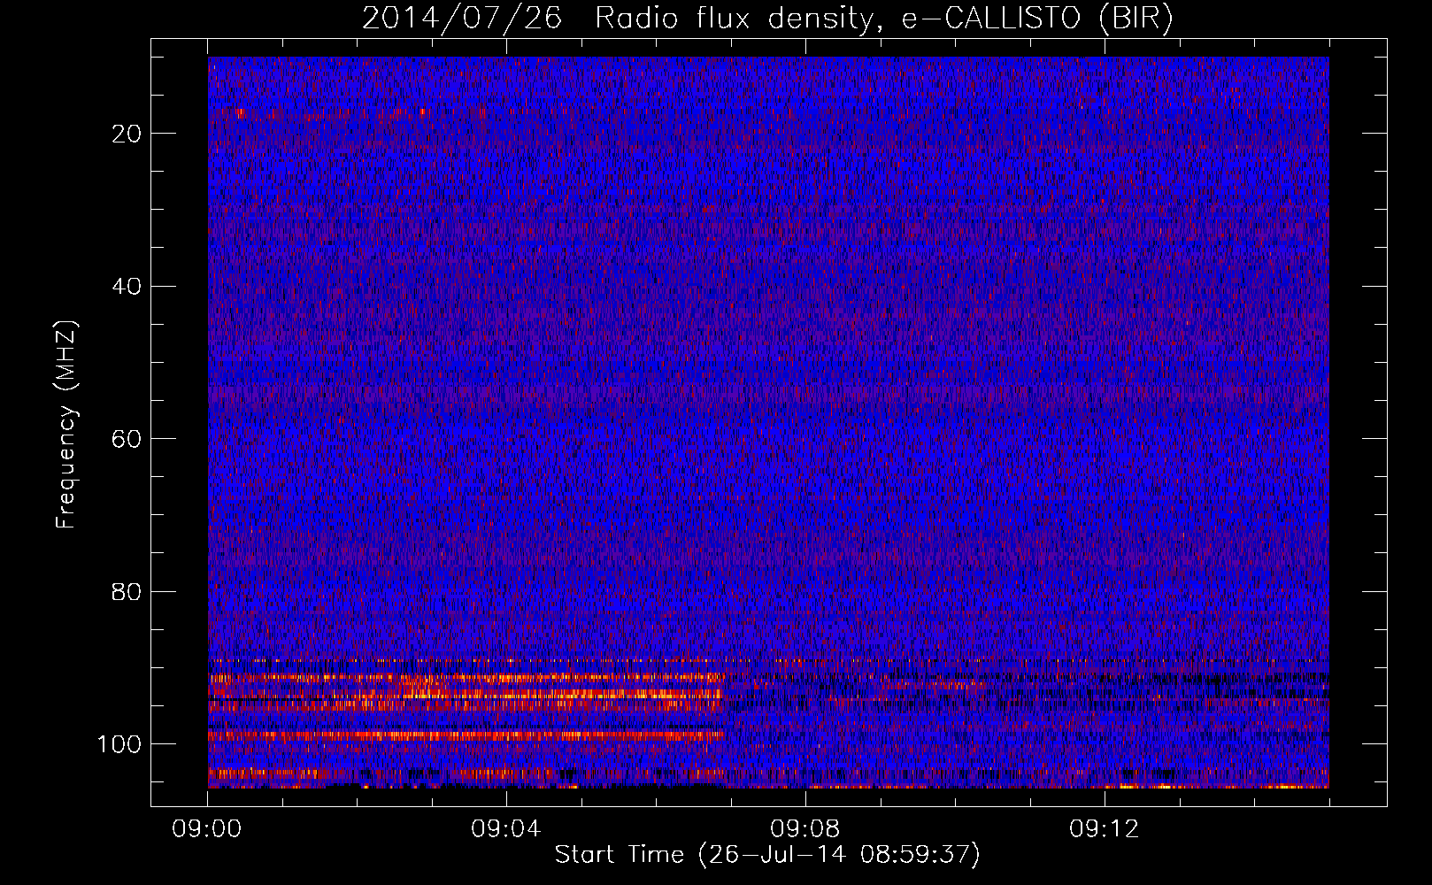Click the 60 frequency tick label
The width and height of the screenshot is (1432, 885).
tap(127, 439)
